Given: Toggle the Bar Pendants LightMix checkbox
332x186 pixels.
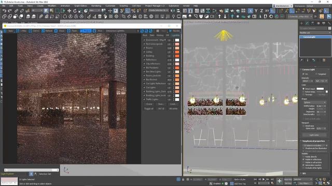Looking at the screenshot, I should point(144,68).
